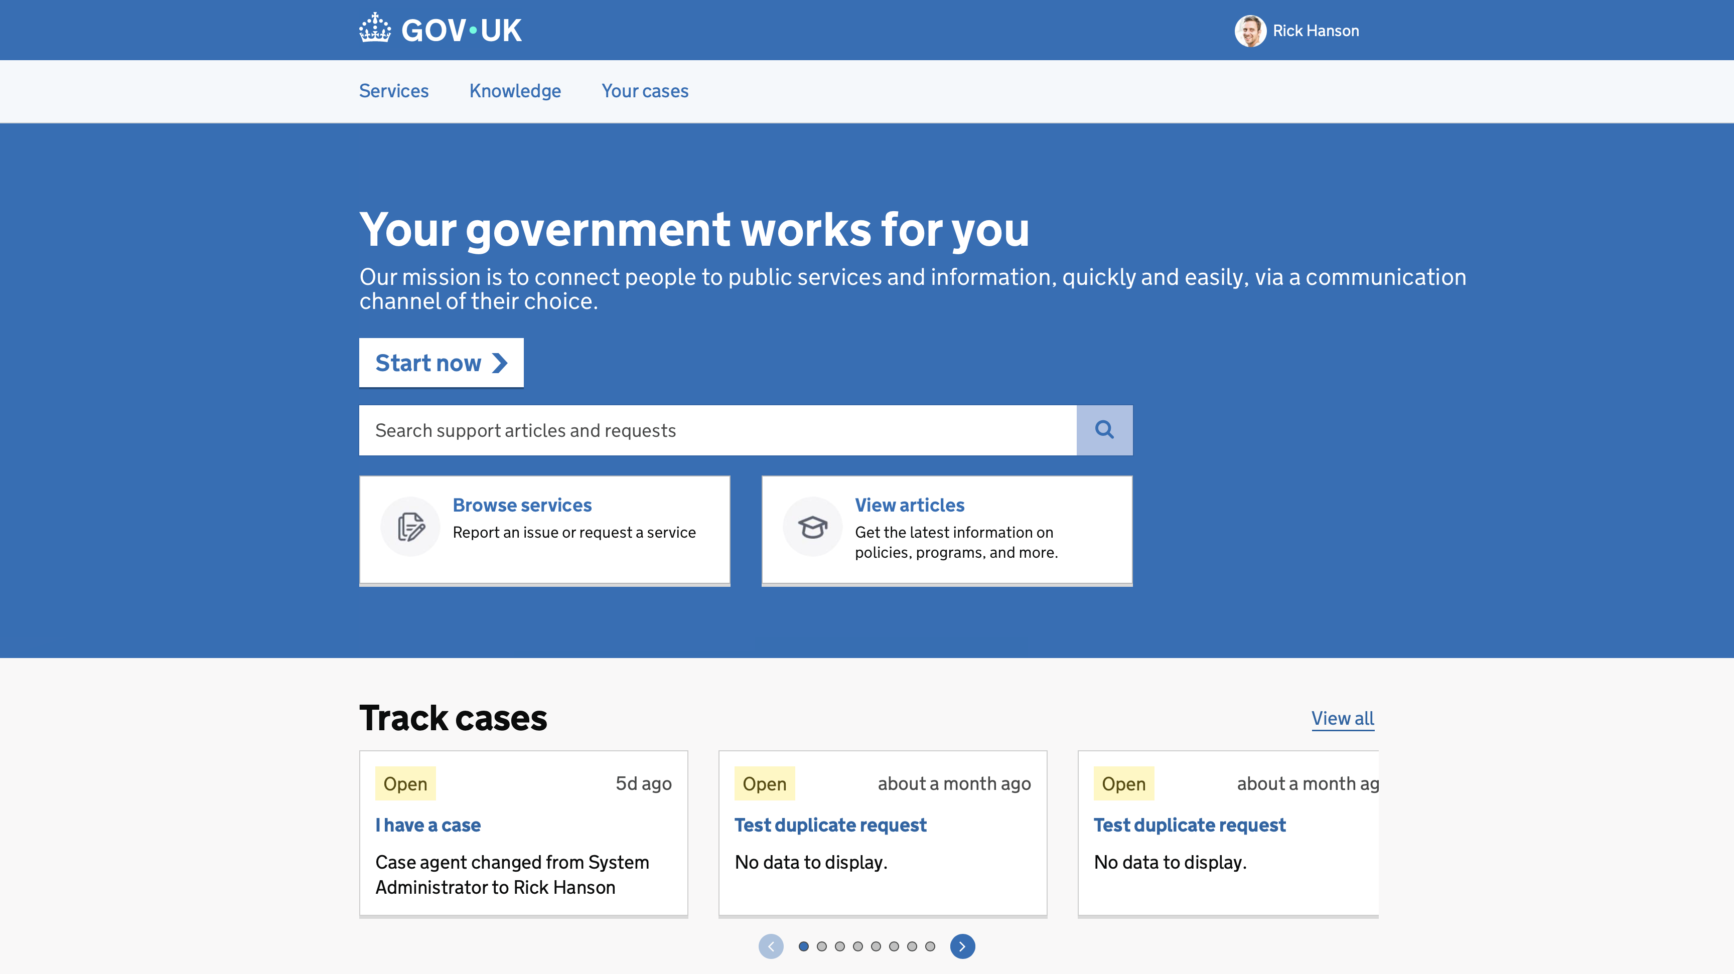
Task: Select the first carousel page dot
Action: coord(804,946)
